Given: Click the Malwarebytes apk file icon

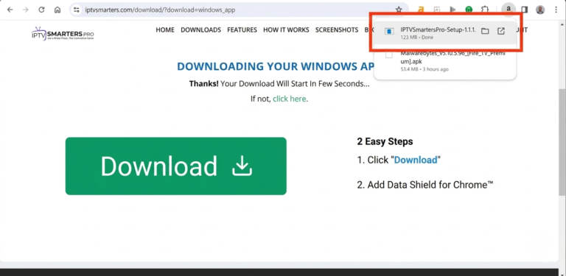Looking at the screenshot, I should (x=389, y=55).
